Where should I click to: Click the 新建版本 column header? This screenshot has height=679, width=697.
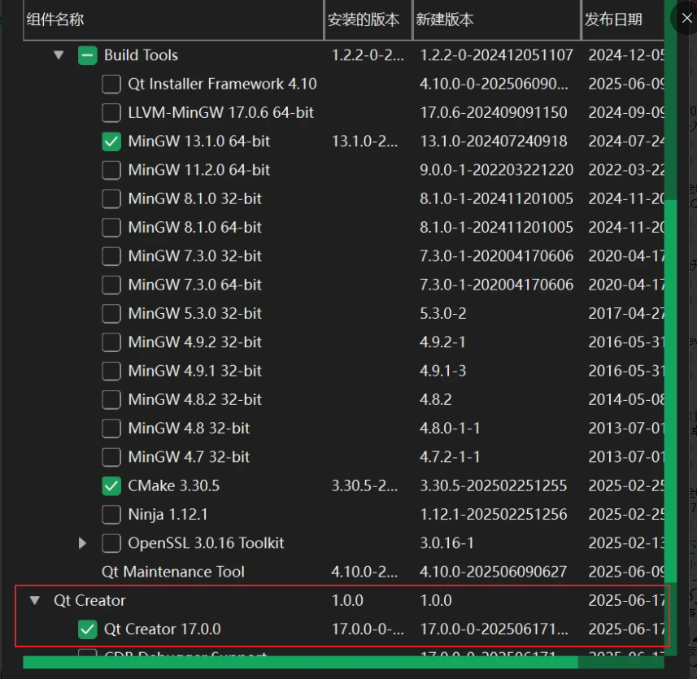pos(445,19)
